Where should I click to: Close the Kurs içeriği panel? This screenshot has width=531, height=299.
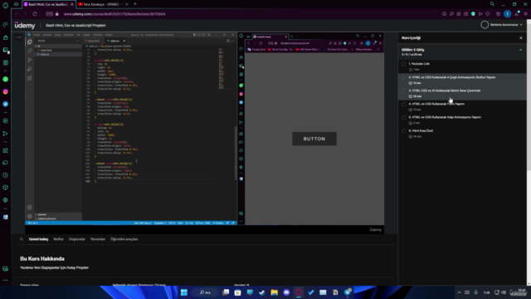[x=521, y=38]
